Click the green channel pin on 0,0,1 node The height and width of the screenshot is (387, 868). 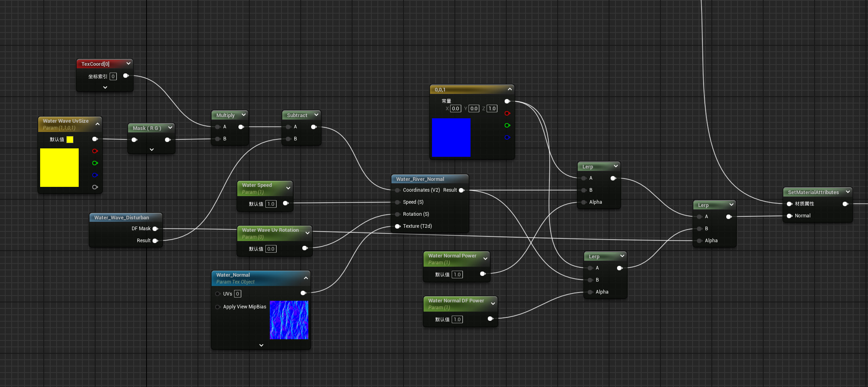pyautogui.click(x=507, y=126)
